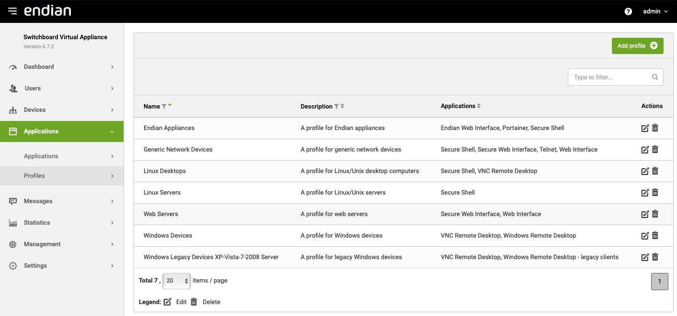
Task: Open the help question mark icon
Action: pos(628,11)
